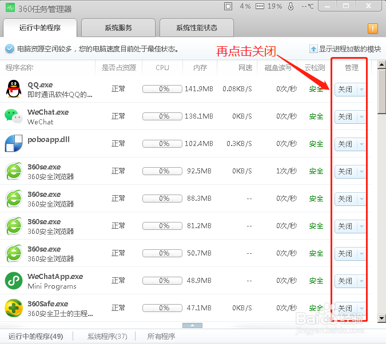The width and height of the screenshot is (386, 344).
Task: Open close-options arrow for 92.5MB 360se.exe
Action: (x=361, y=171)
